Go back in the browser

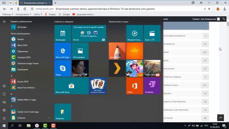tap(5, 9)
